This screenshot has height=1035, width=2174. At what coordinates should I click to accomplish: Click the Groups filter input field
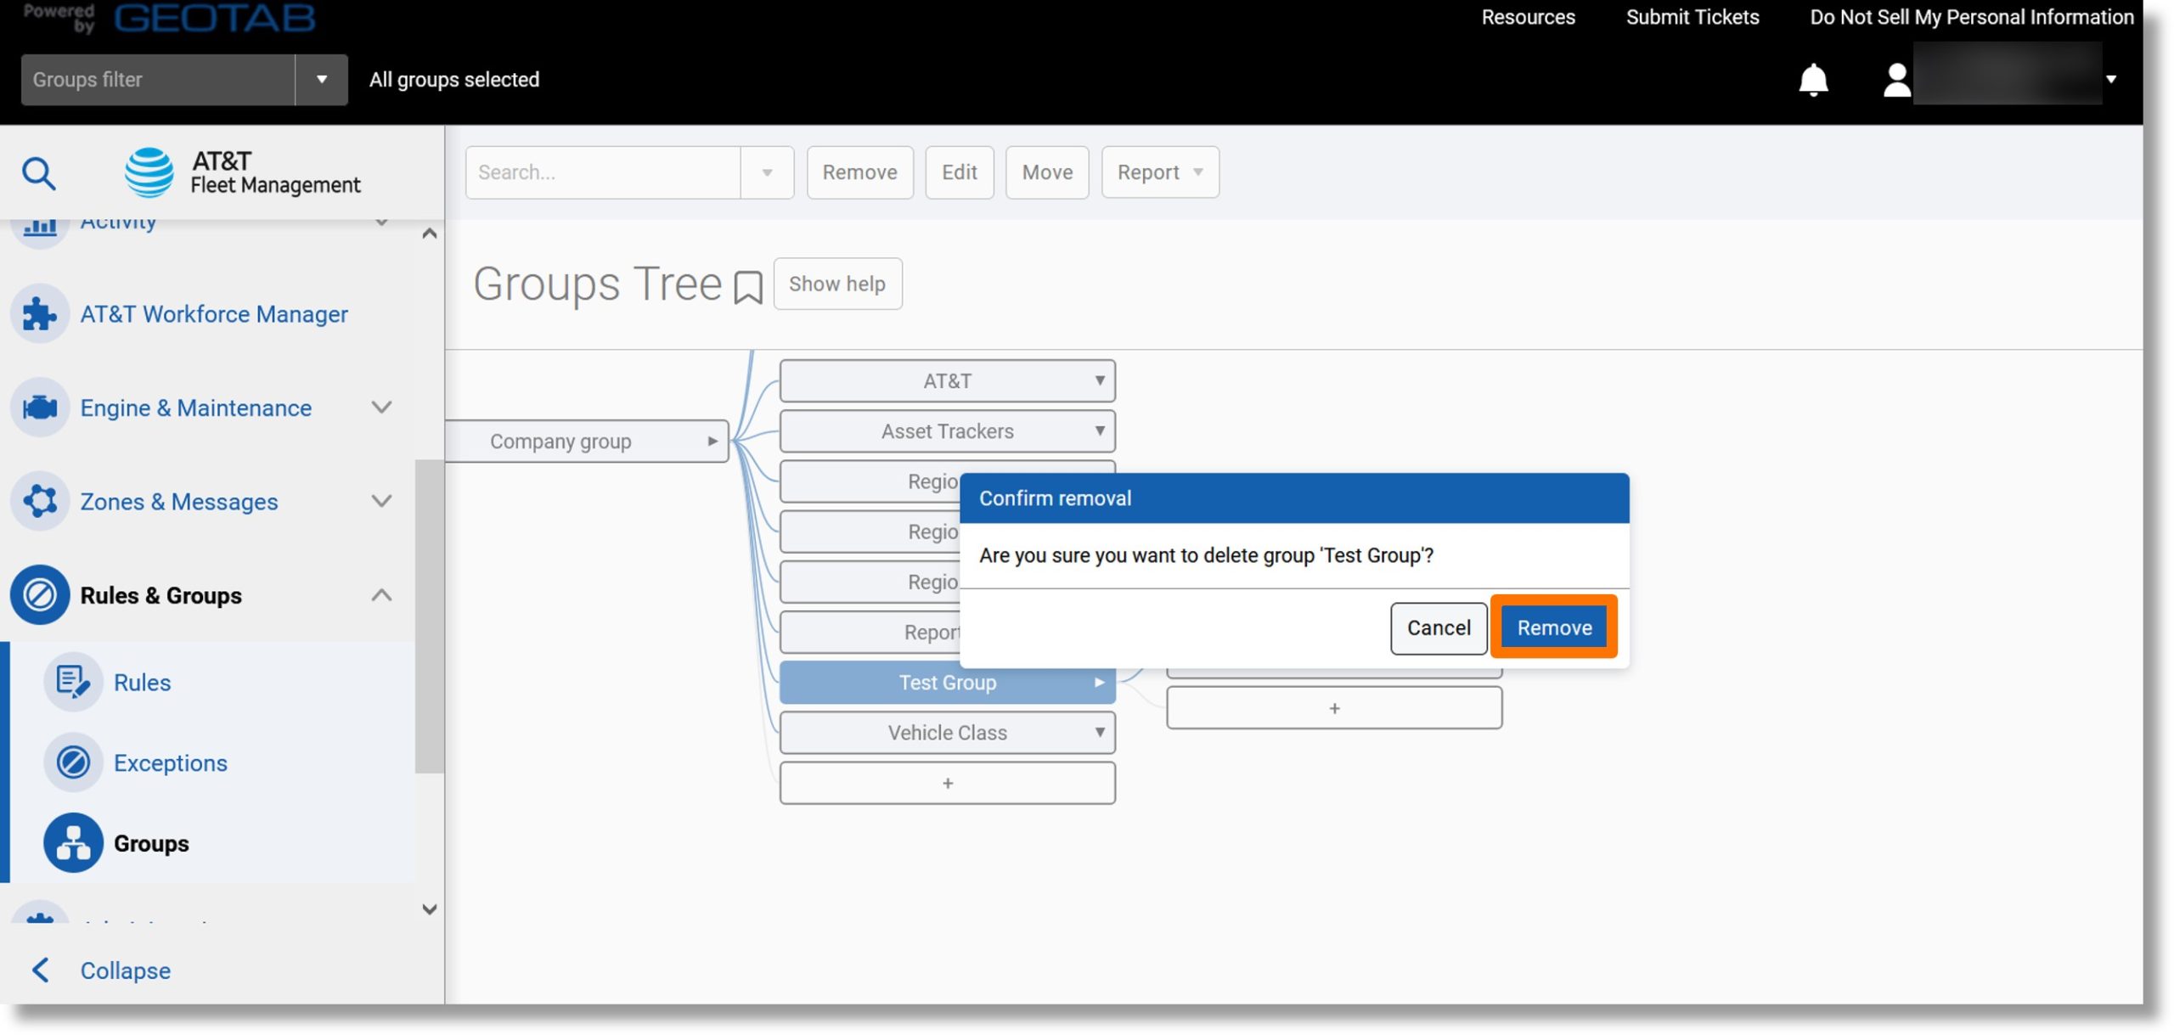pos(158,80)
